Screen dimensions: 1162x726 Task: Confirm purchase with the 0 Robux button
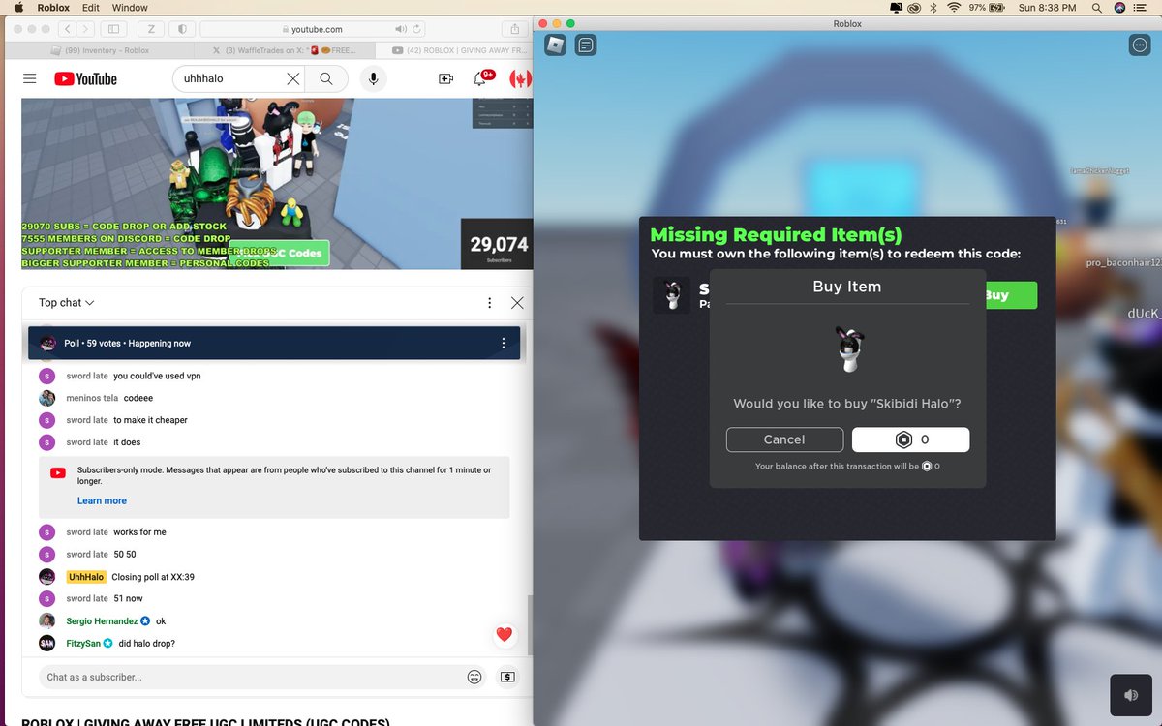pyautogui.click(x=910, y=439)
